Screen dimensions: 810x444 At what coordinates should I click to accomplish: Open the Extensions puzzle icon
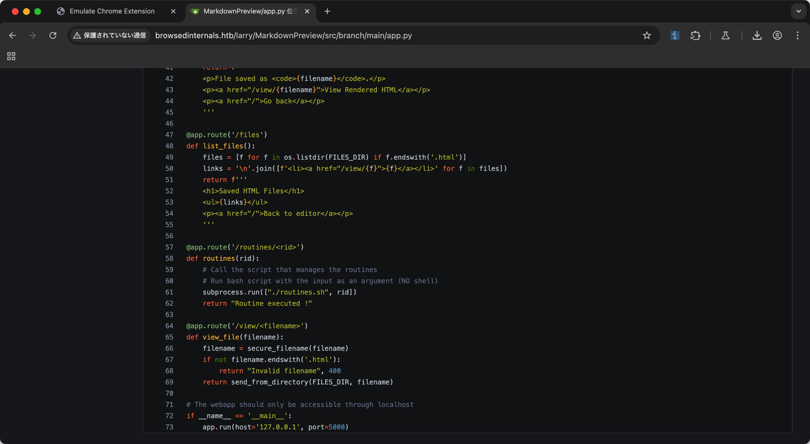[695, 35]
